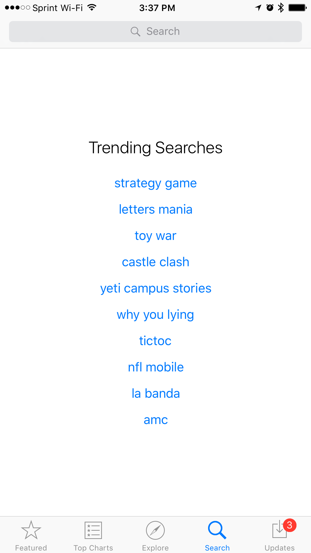Select "nfl mobile" trending search
Image resolution: width=311 pixels, height=553 pixels.
(x=155, y=367)
